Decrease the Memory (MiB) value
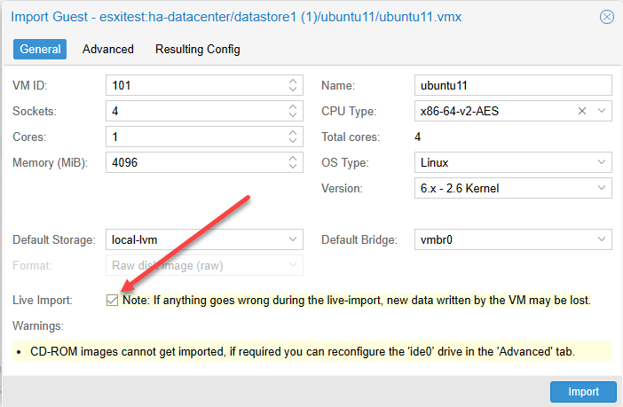623x407 pixels. [294, 168]
